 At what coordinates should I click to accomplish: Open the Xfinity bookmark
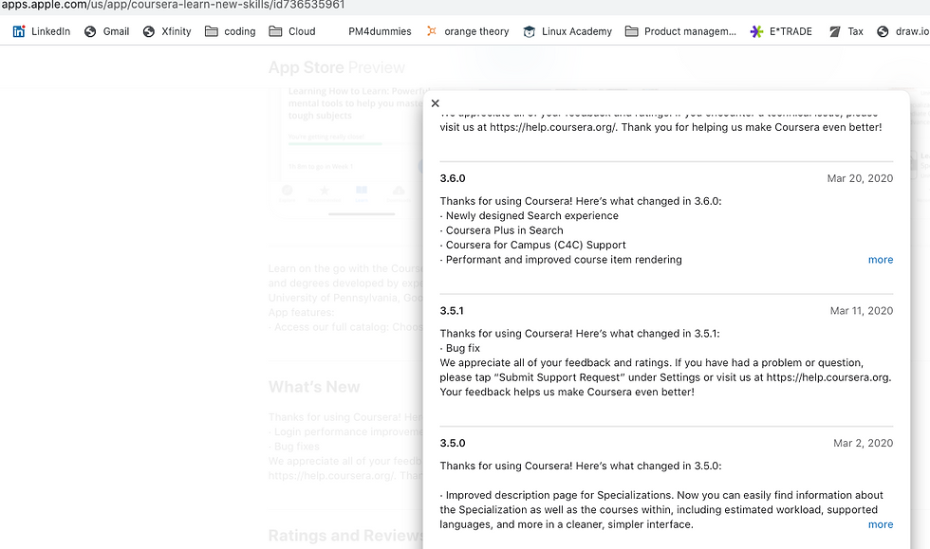[167, 31]
